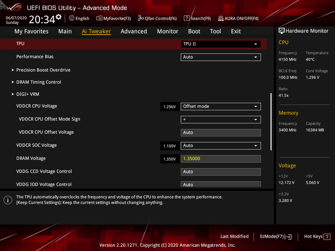335x251 pixels.
Task: Click Qfan Control(F6) label
Action: coord(161,18)
